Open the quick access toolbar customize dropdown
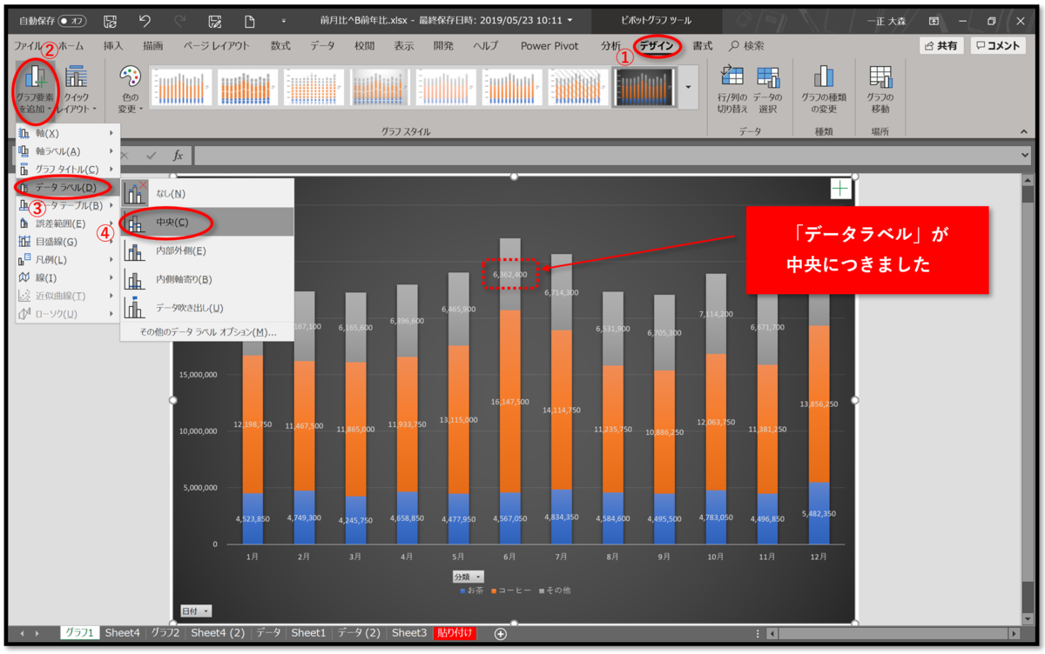 283,20
